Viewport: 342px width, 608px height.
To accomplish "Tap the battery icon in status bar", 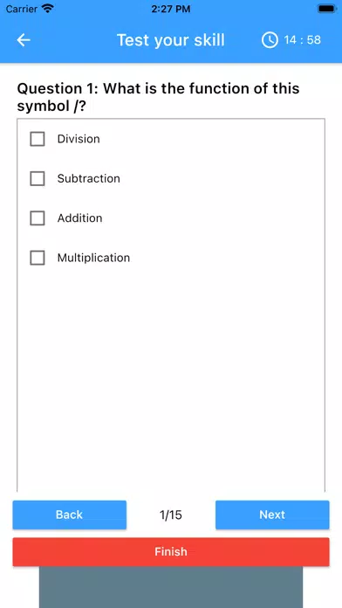I will coord(327,8).
